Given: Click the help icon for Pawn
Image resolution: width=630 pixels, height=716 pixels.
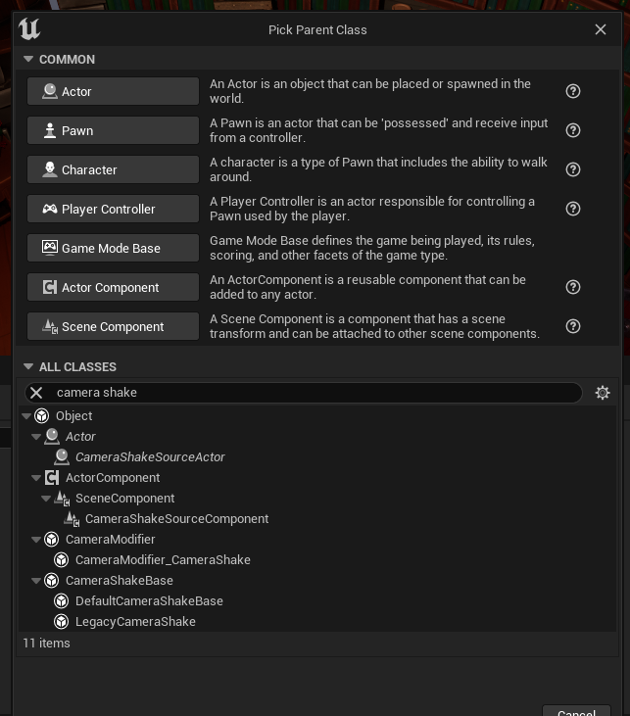Looking at the screenshot, I should (573, 130).
